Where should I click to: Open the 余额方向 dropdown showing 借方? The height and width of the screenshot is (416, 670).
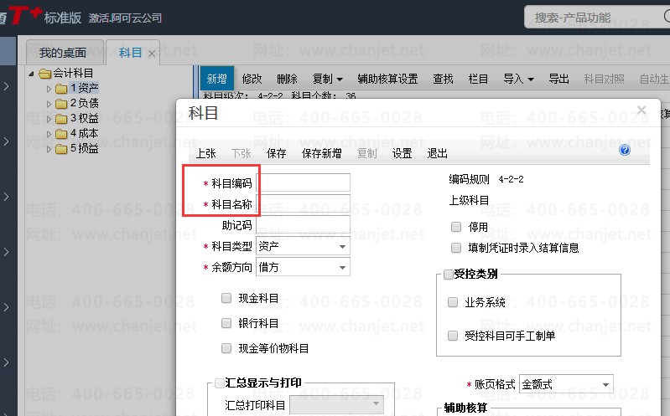click(x=303, y=267)
